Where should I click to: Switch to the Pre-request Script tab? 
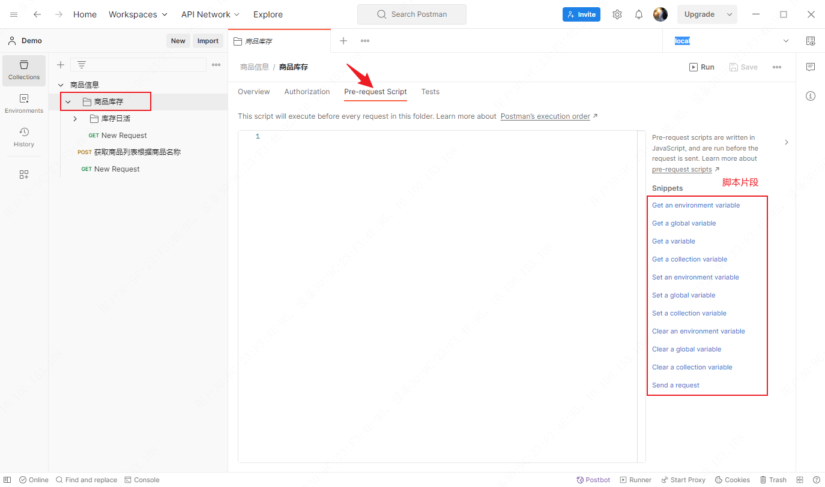click(x=375, y=92)
